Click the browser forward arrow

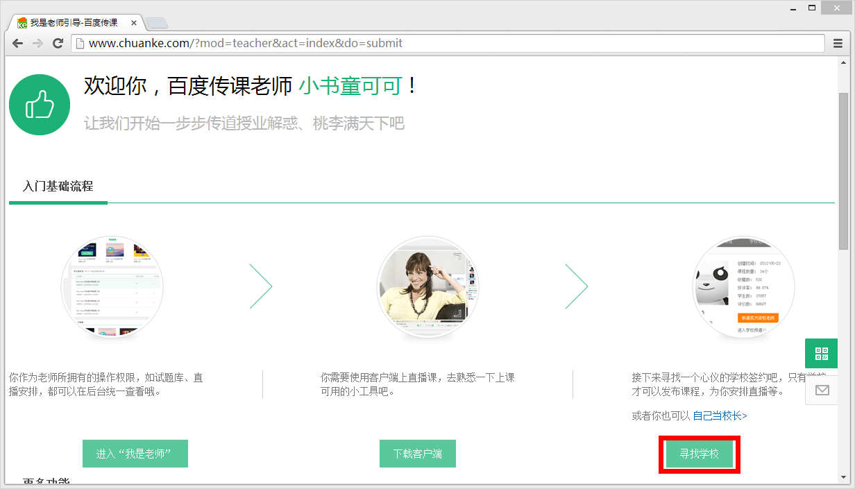37,43
